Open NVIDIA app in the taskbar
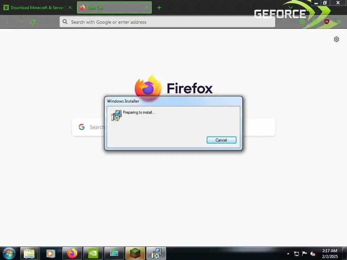Viewport: 347px width, 260px height. 93,253
